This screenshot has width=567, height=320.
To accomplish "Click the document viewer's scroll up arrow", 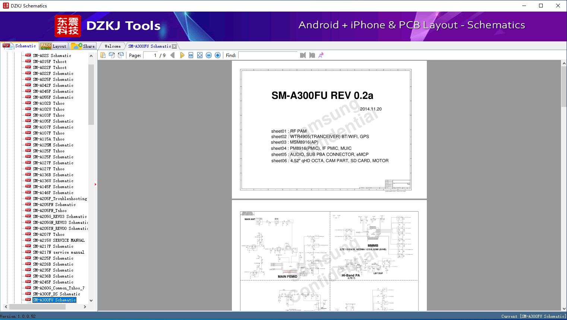I will (564, 64).
